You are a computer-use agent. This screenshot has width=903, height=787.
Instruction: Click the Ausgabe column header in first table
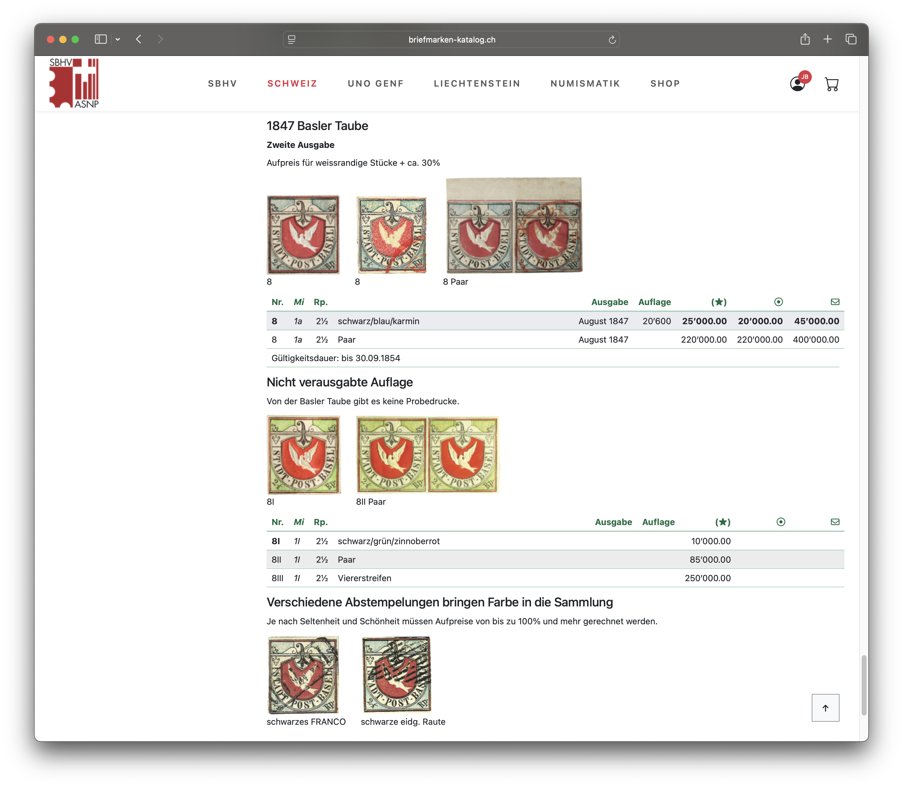click(609, 302)
